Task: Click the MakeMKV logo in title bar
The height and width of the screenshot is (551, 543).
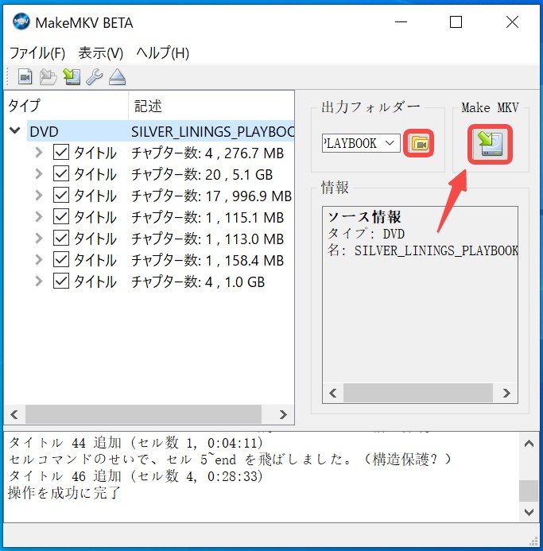Action: (21, 21)
